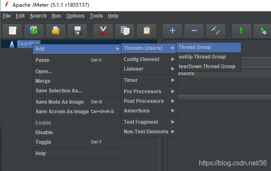Choose setUp Thread Group
Viewport: 271px width, 171px height.
click(208, 57)
